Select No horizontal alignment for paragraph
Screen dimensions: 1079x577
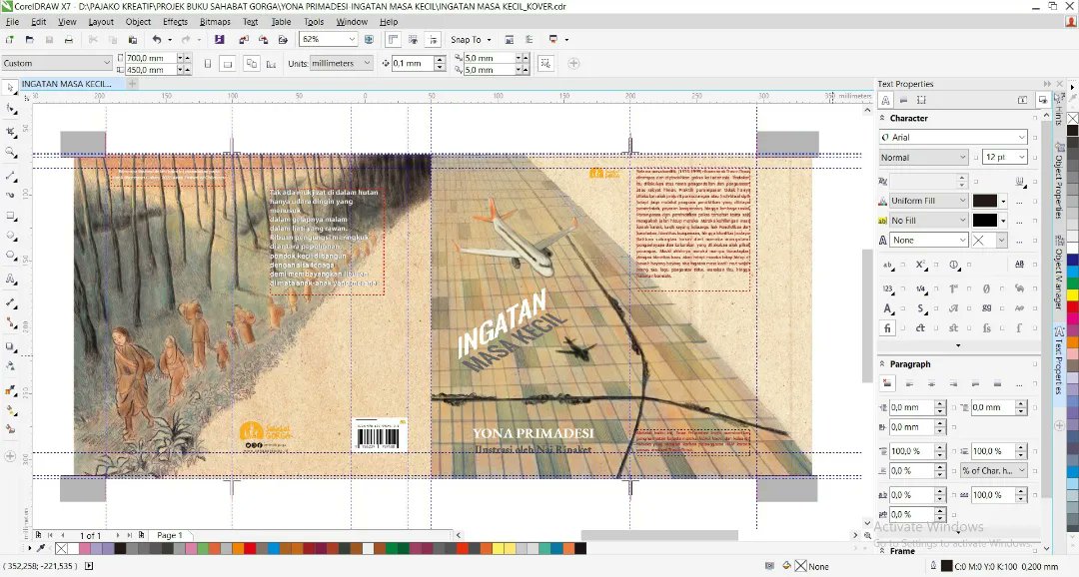coord(888,383)
